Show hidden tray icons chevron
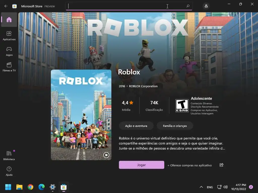The height and width of the screenshot is (193, 258). 201,187
